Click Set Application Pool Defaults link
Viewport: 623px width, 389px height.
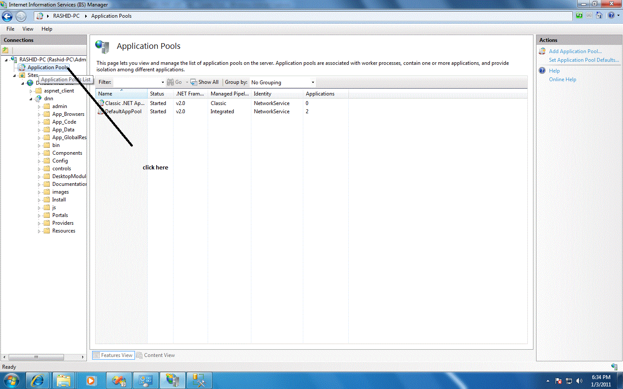tap(584, 60)
